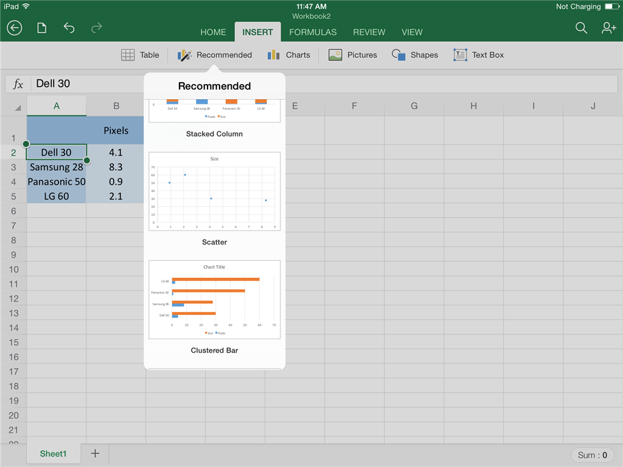Click the 'Scatter' label

pos(215,242)
